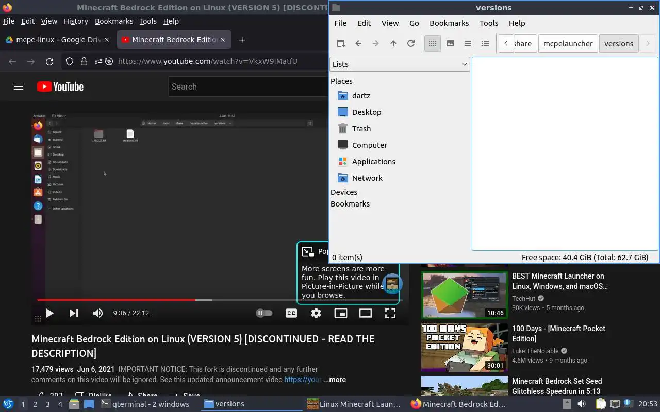
Task: Open the Luke TheNotable channel link
Action: point(535,351)
